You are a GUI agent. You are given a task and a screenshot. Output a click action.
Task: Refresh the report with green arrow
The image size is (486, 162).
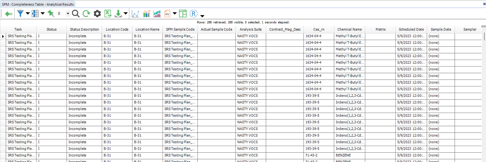[x=86, y=13]
